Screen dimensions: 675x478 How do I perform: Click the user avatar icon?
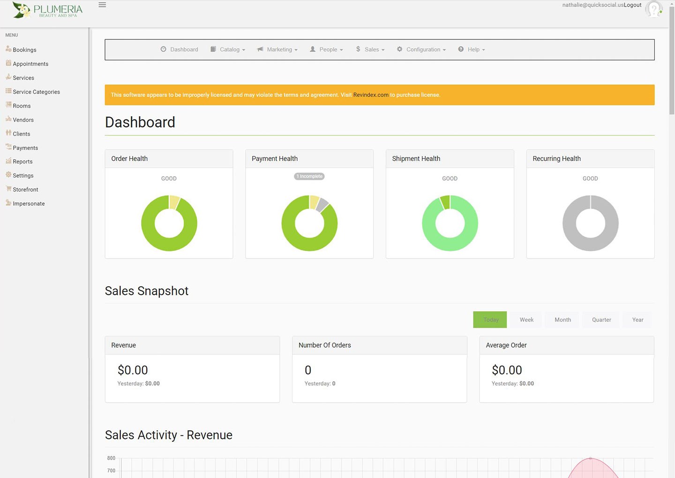click(x=653, y=9)
